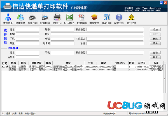Select the 北京市 city cell
The height and width of the screenshot is (116, 168).
coord(24,69)
